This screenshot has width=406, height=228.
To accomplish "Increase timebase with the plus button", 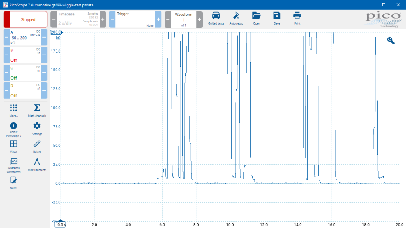I will pos(103,19).
